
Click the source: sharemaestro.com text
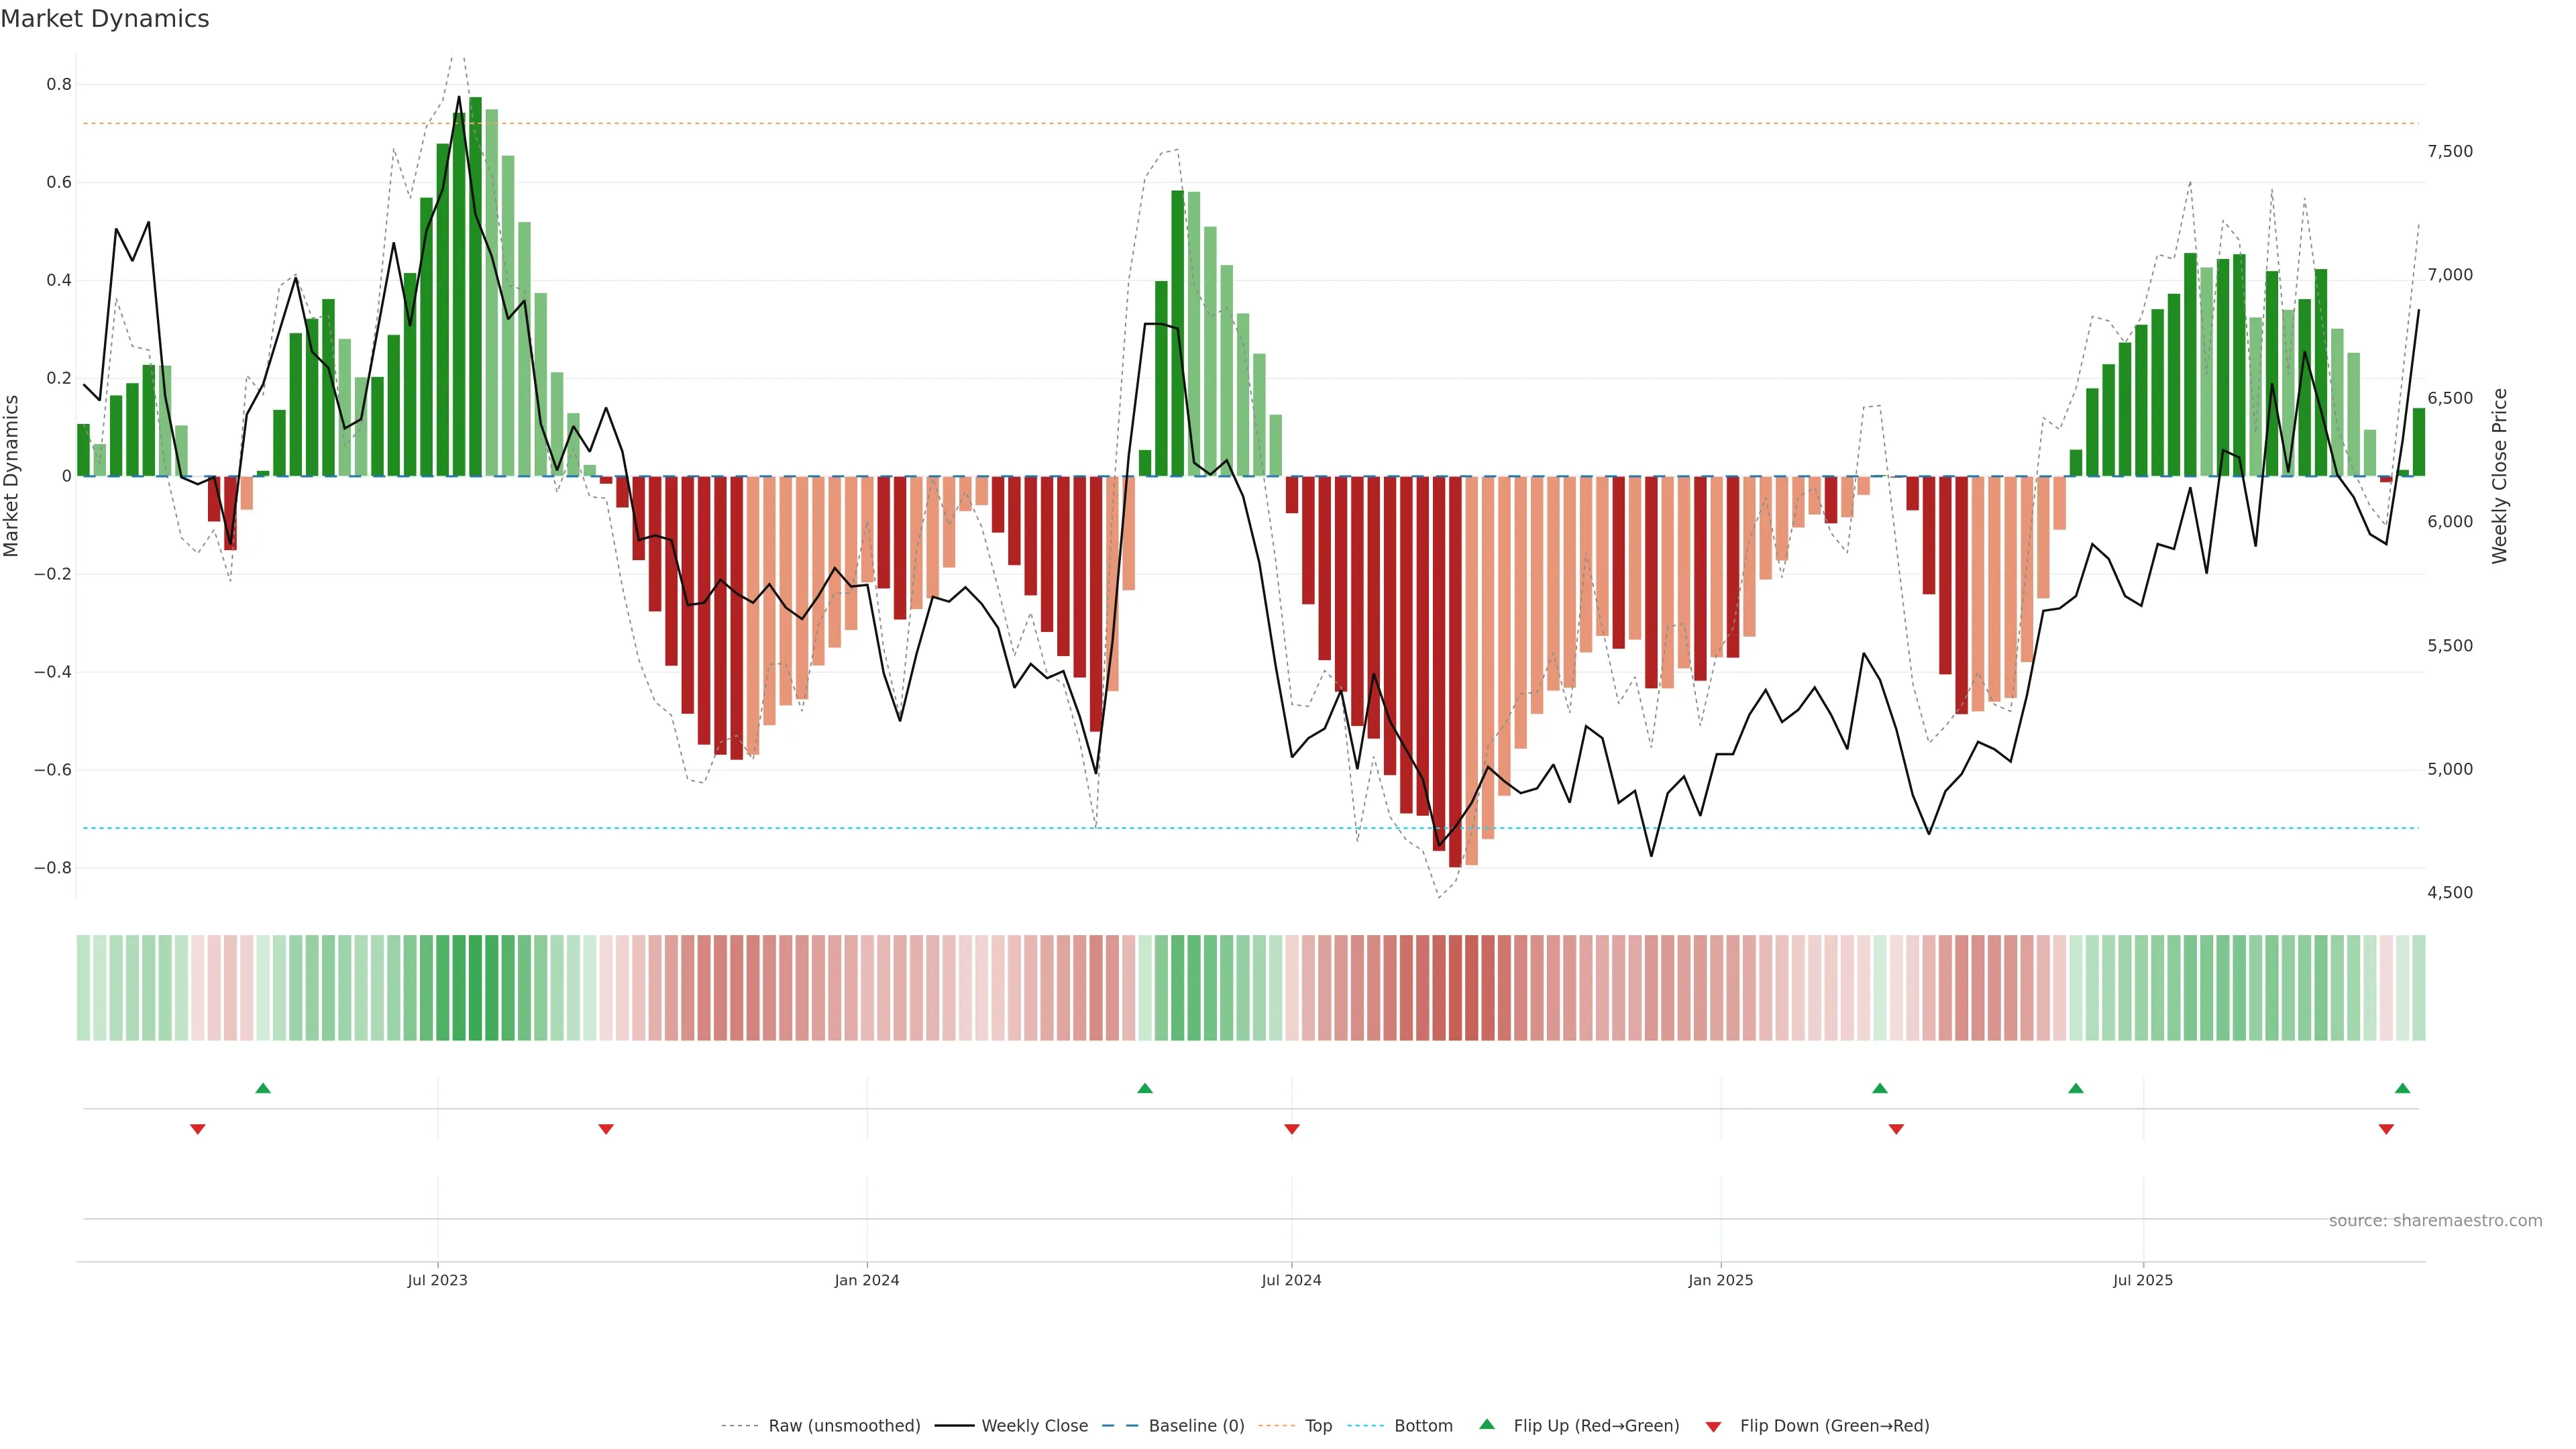coord(2435,1220)
